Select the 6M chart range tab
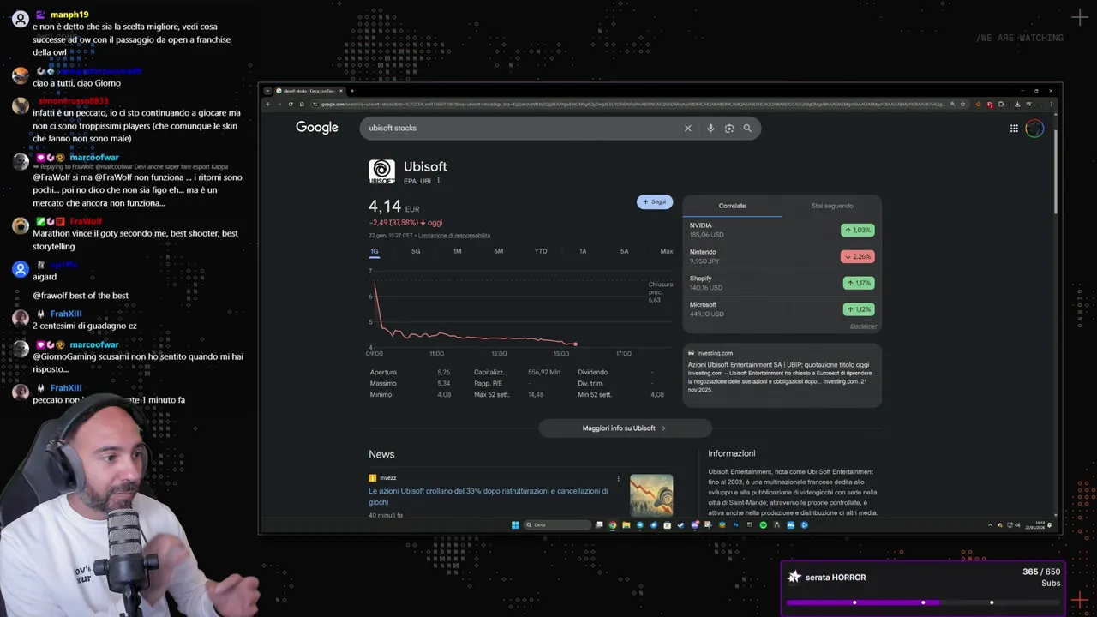 pyautogui.click(x=498, y=251)
